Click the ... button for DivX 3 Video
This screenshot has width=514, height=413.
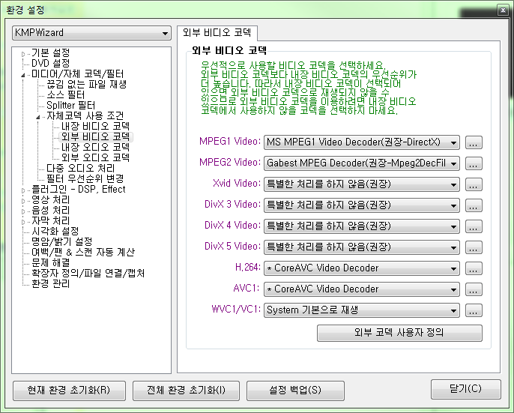[x=474, y=205]
